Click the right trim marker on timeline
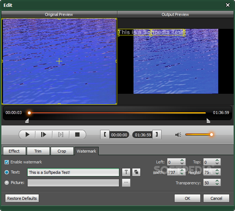 (208, 121)
